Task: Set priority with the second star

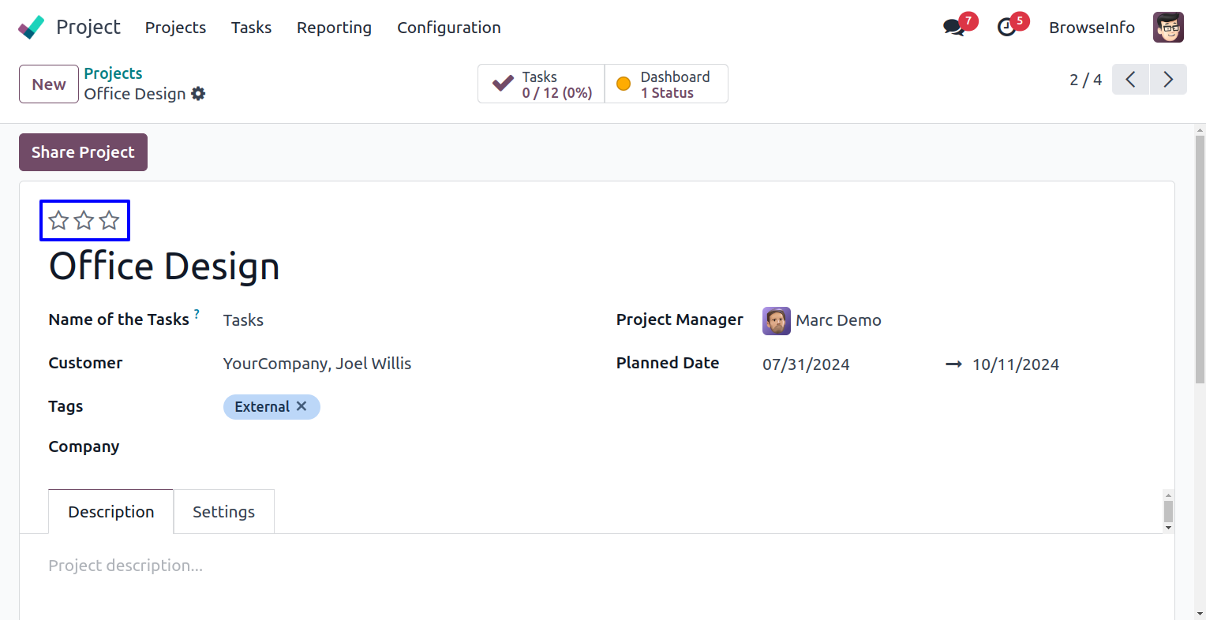Action: (84, 221)
